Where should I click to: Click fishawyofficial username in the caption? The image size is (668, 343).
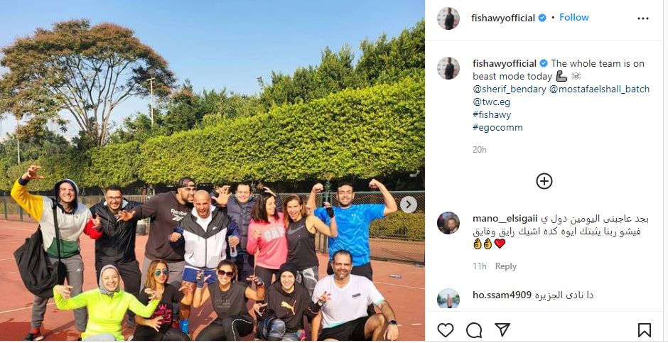click(x=505, y=64)
